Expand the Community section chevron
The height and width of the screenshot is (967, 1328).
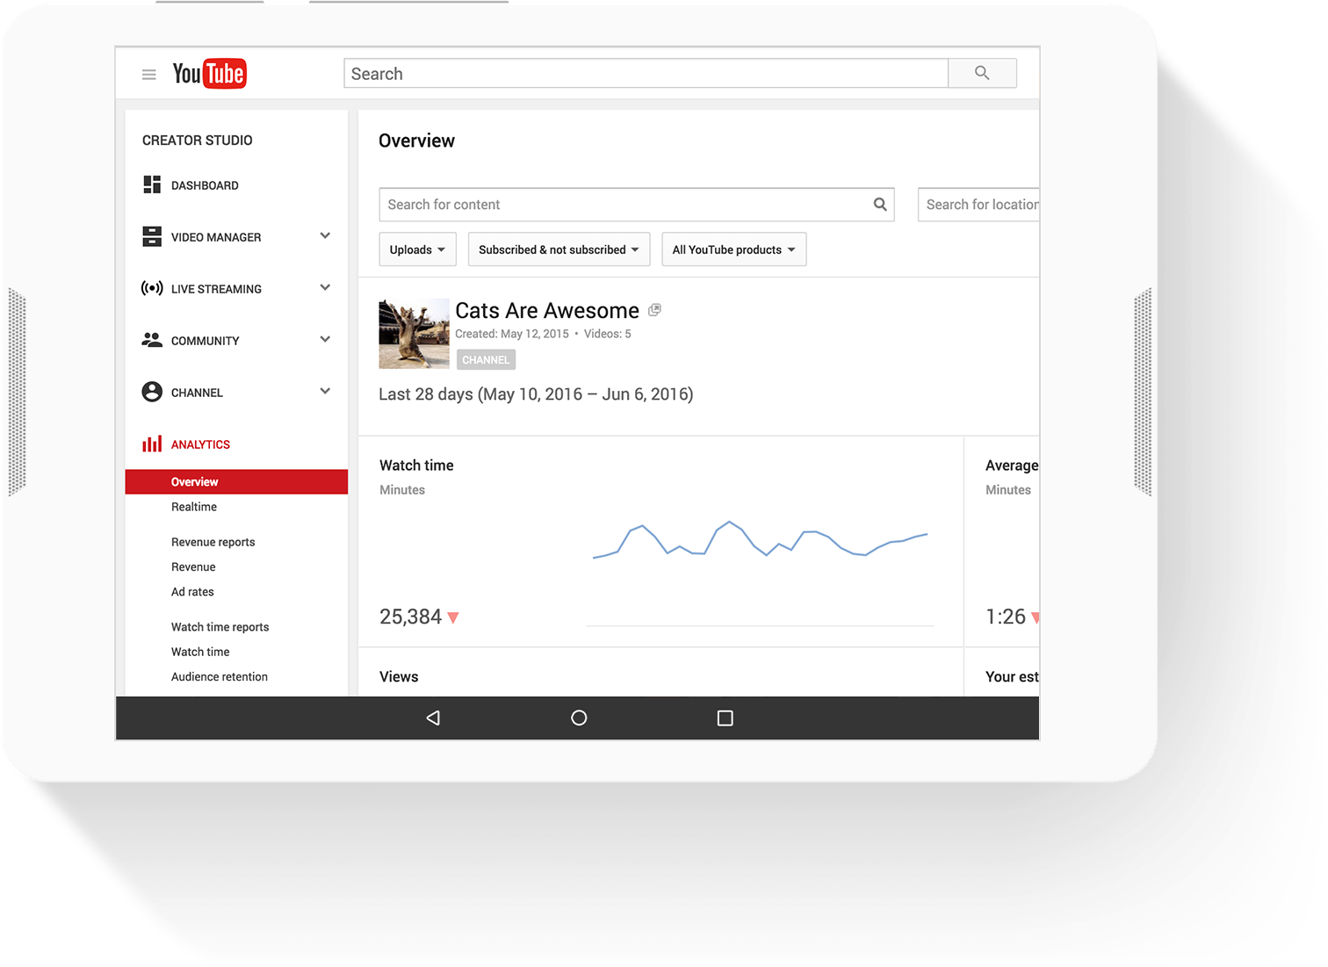[325, 339]
